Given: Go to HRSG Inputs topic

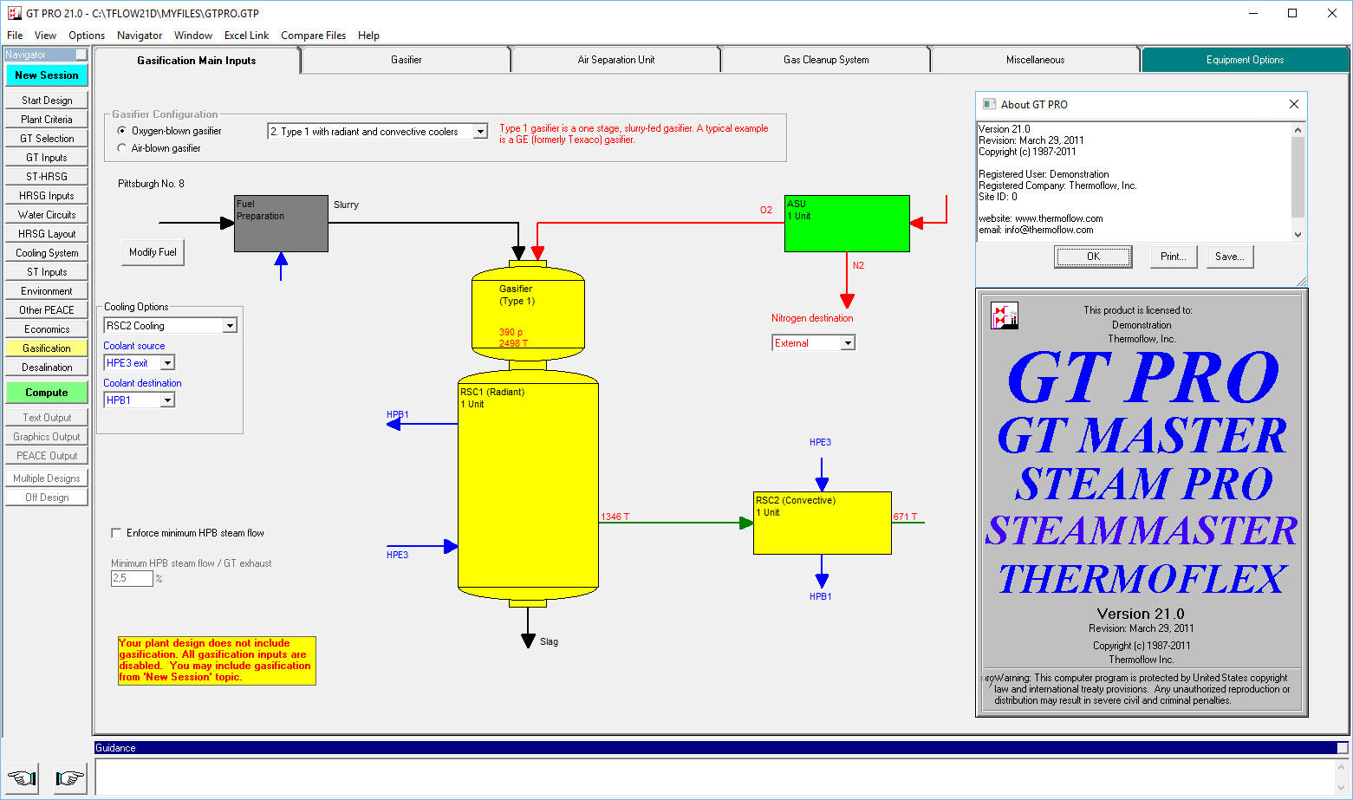Looking at the screenshot, I should click(47, 196).
